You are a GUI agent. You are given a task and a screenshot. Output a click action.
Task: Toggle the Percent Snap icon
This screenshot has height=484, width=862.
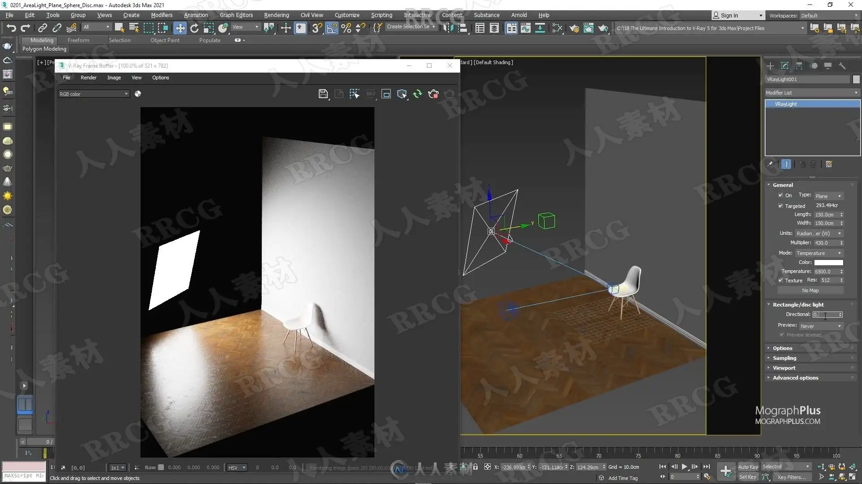346,28
